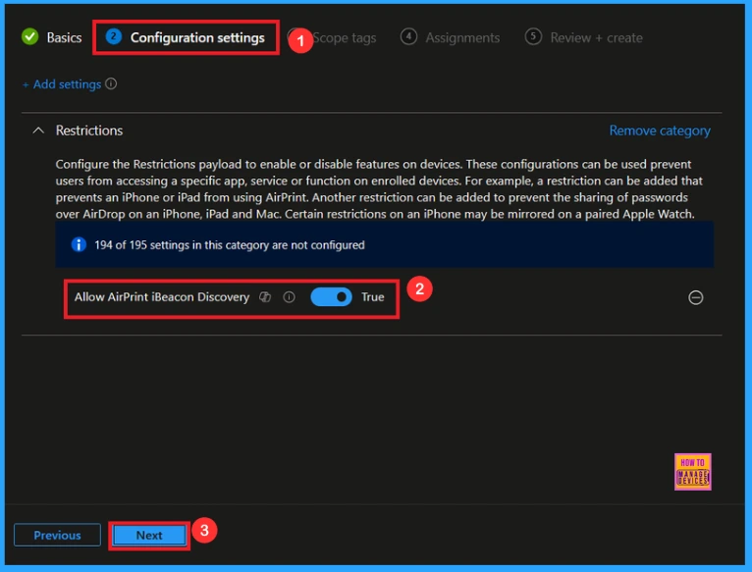The width and height of the screenshot is (752, 572).
Task: Switch to the Basics tab
Action: pyautogui.click(x=64, y=37)
